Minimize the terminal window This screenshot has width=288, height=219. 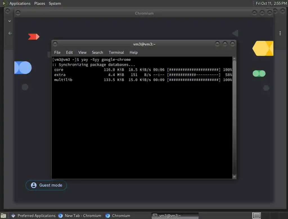(217, 44)
